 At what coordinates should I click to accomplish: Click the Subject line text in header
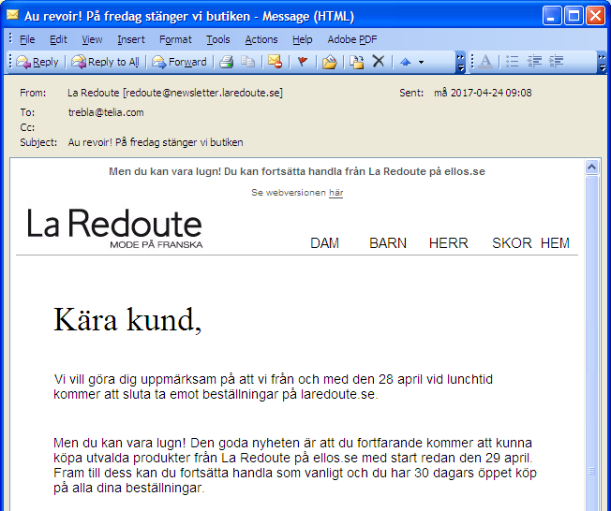(x=156, y=142)
